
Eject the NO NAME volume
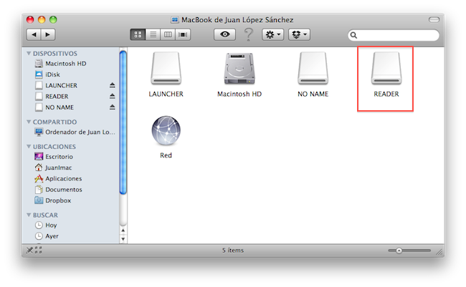click(112, 107)
